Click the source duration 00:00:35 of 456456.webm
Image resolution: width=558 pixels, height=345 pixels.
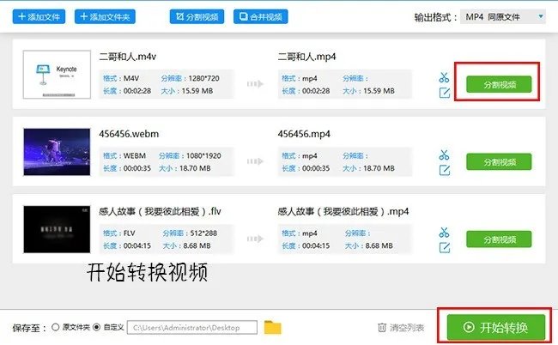[137, 168]
